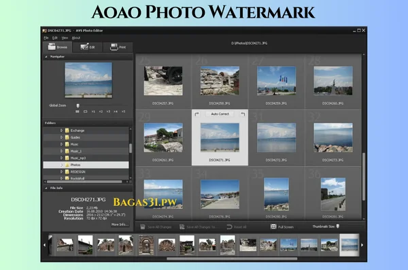Click the Navigator preview image
The height and width of the screenshot is (270, 408).
pos(88,80)
